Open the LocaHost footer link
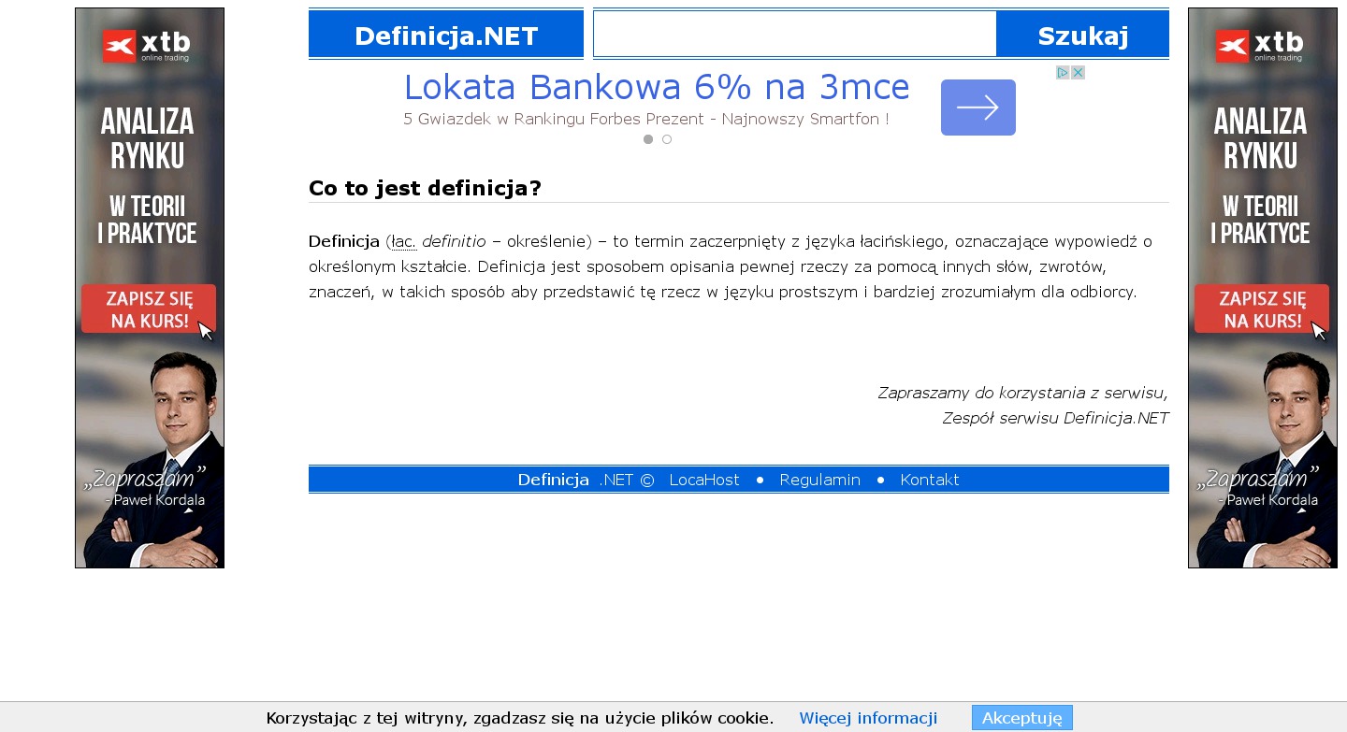This screenshot has height=732, width=1347. point(703,480)
